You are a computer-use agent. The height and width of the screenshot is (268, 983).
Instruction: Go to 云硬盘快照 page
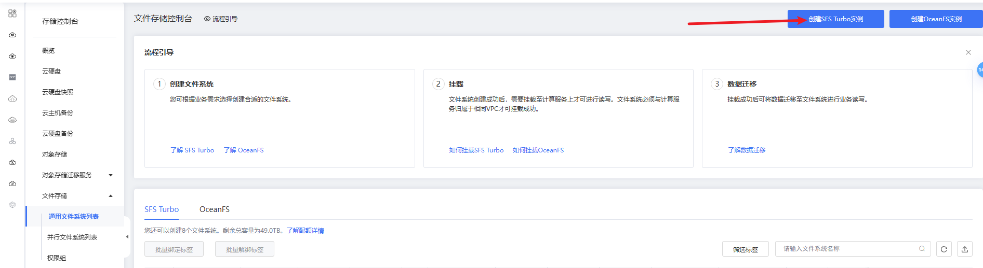tap(58, 92)
